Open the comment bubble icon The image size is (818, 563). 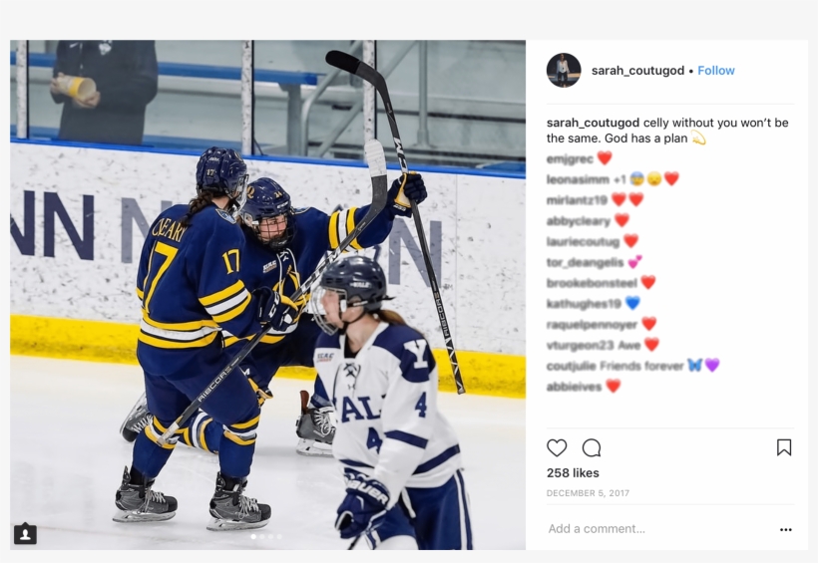pyautogui.click(x=592, y=447)
